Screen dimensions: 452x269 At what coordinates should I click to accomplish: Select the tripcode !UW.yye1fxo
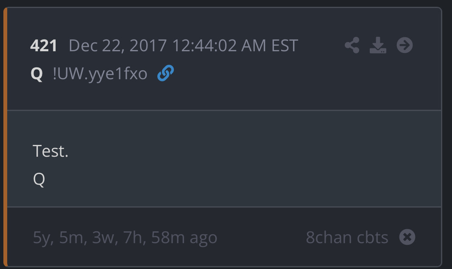click(100, 74)
